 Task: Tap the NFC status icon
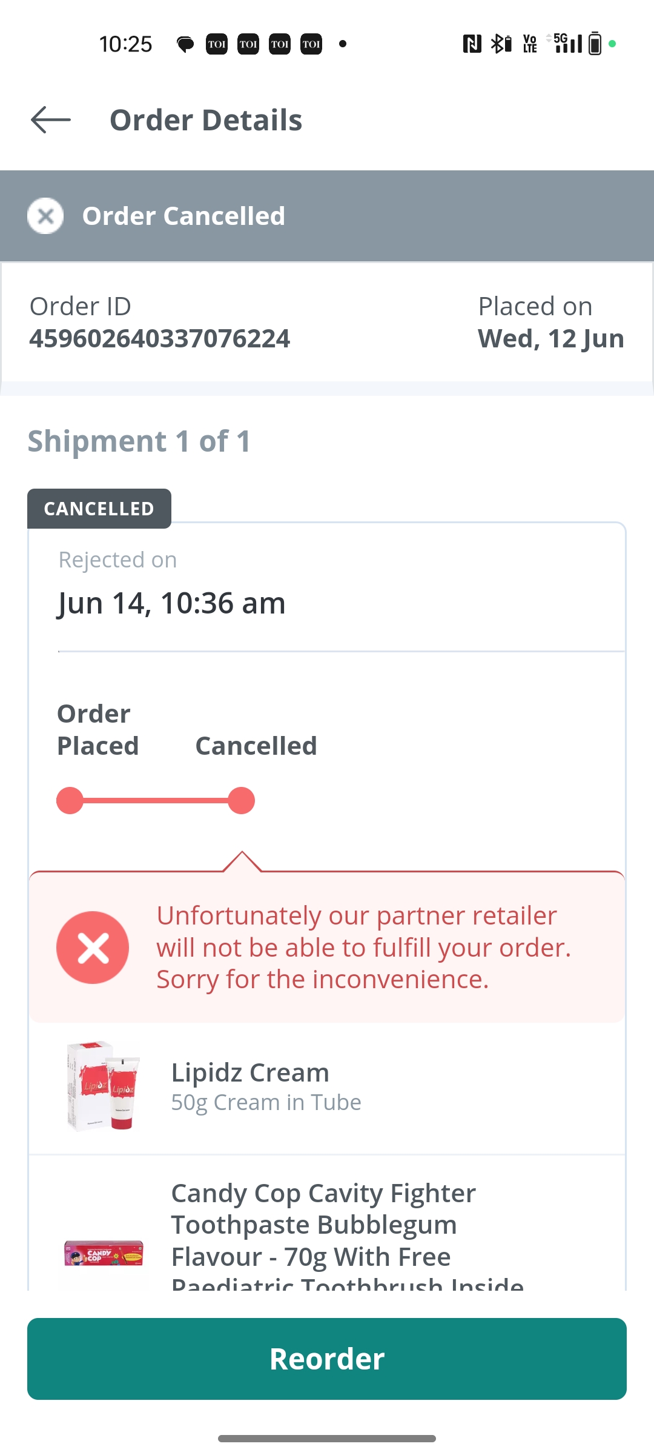coord(472,44)
